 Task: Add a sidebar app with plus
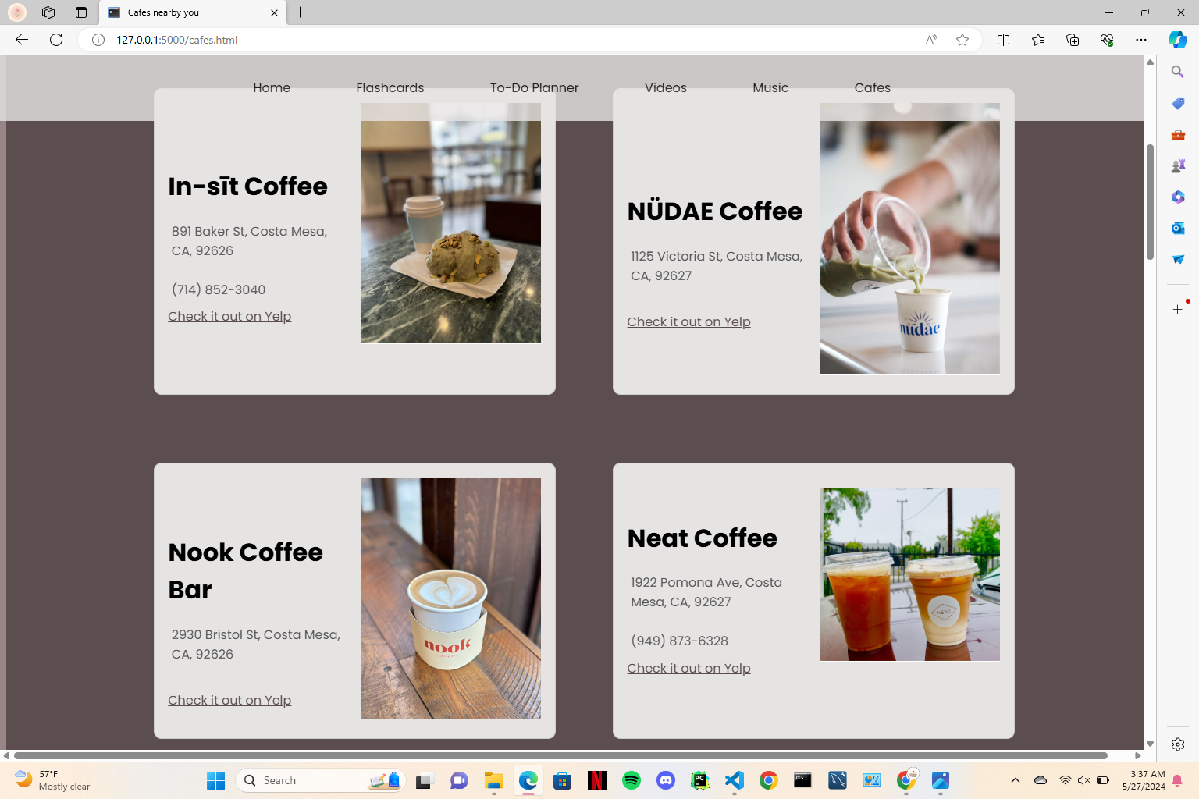[1178, 310]
